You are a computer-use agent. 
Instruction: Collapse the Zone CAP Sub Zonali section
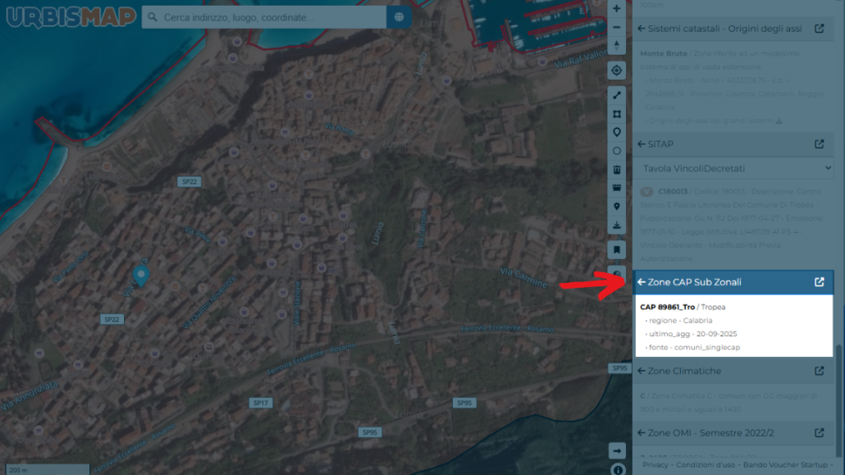(642, 282)
